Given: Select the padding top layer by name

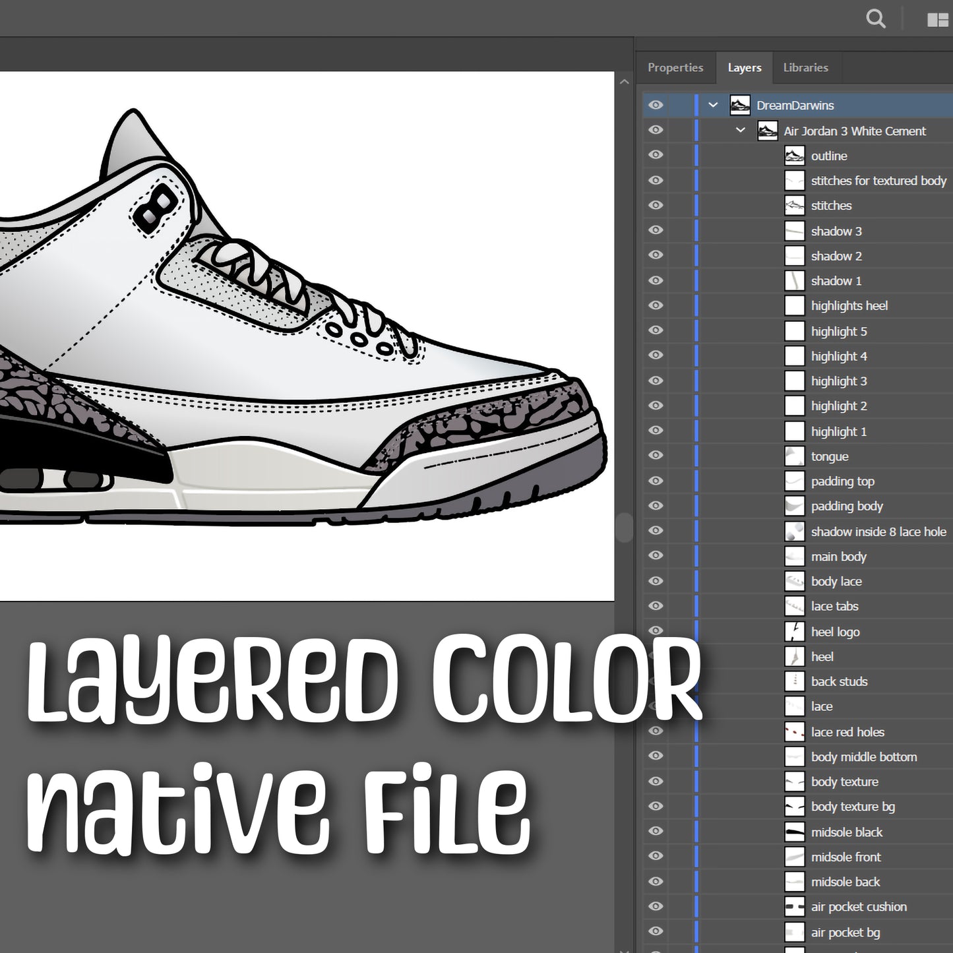Looking at the screenshot, I should (843, 481).
